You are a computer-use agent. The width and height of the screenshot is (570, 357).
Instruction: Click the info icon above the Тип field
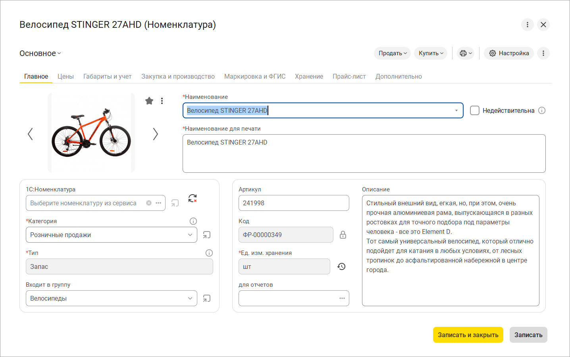209,253
